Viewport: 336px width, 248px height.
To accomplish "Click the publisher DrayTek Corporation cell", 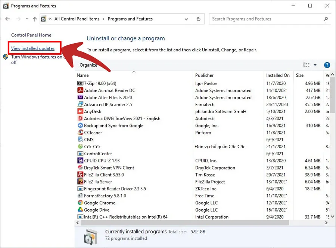I will [215, 168].
